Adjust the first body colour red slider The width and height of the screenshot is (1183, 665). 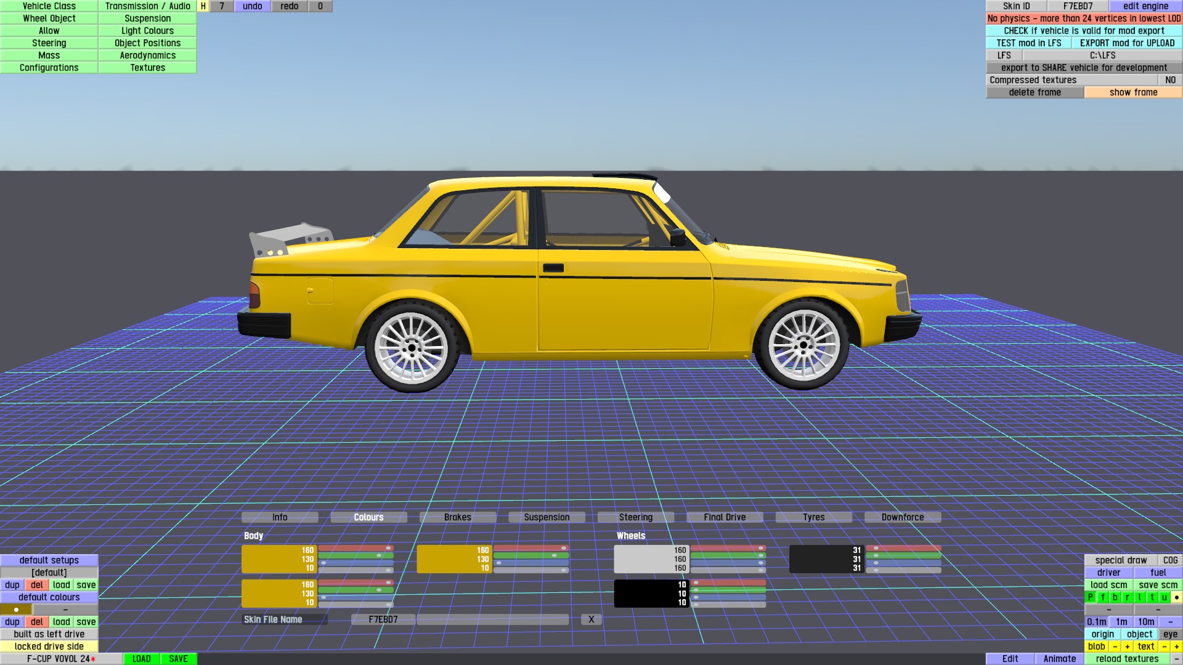click(356, 548)
